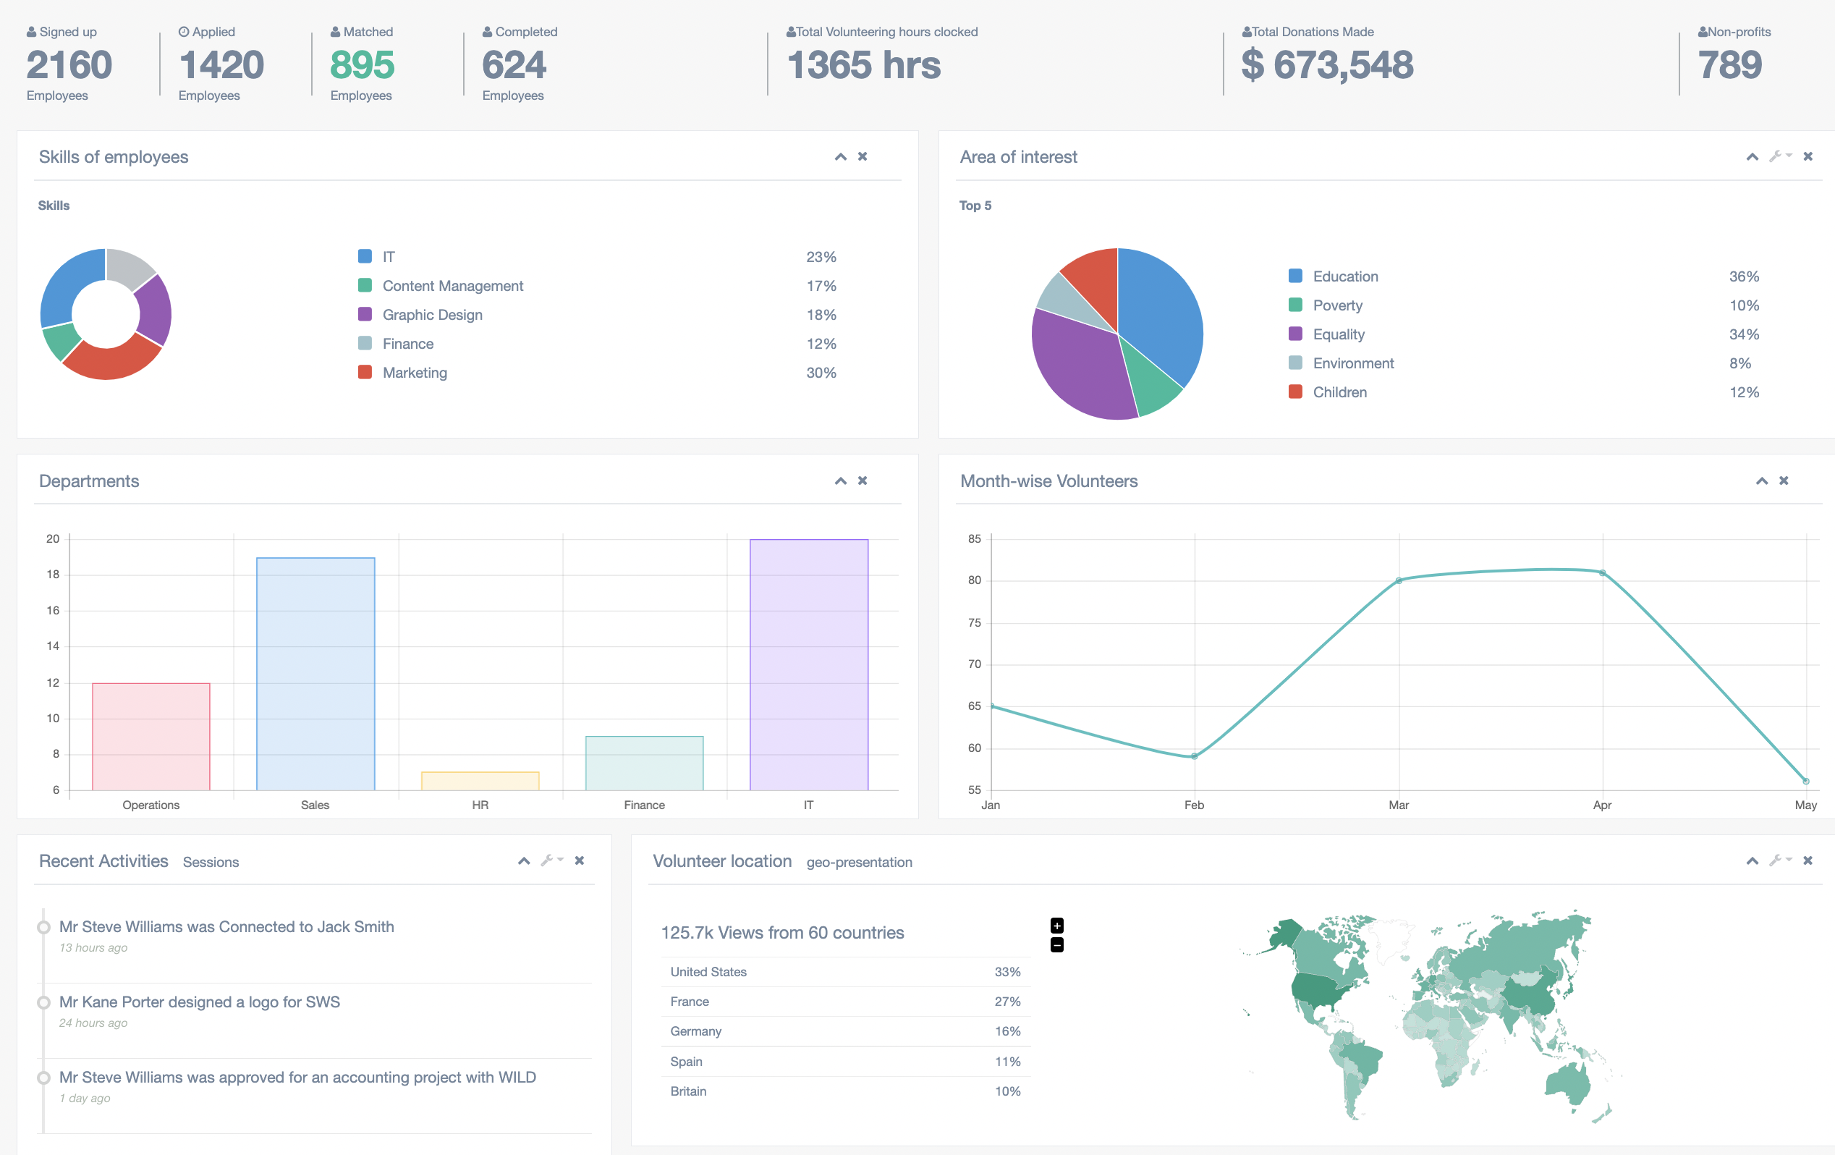This screenshot has height=1155, width=1835.
Task: Click the Children legend color swatch
Action: (x=1295, y=392)
